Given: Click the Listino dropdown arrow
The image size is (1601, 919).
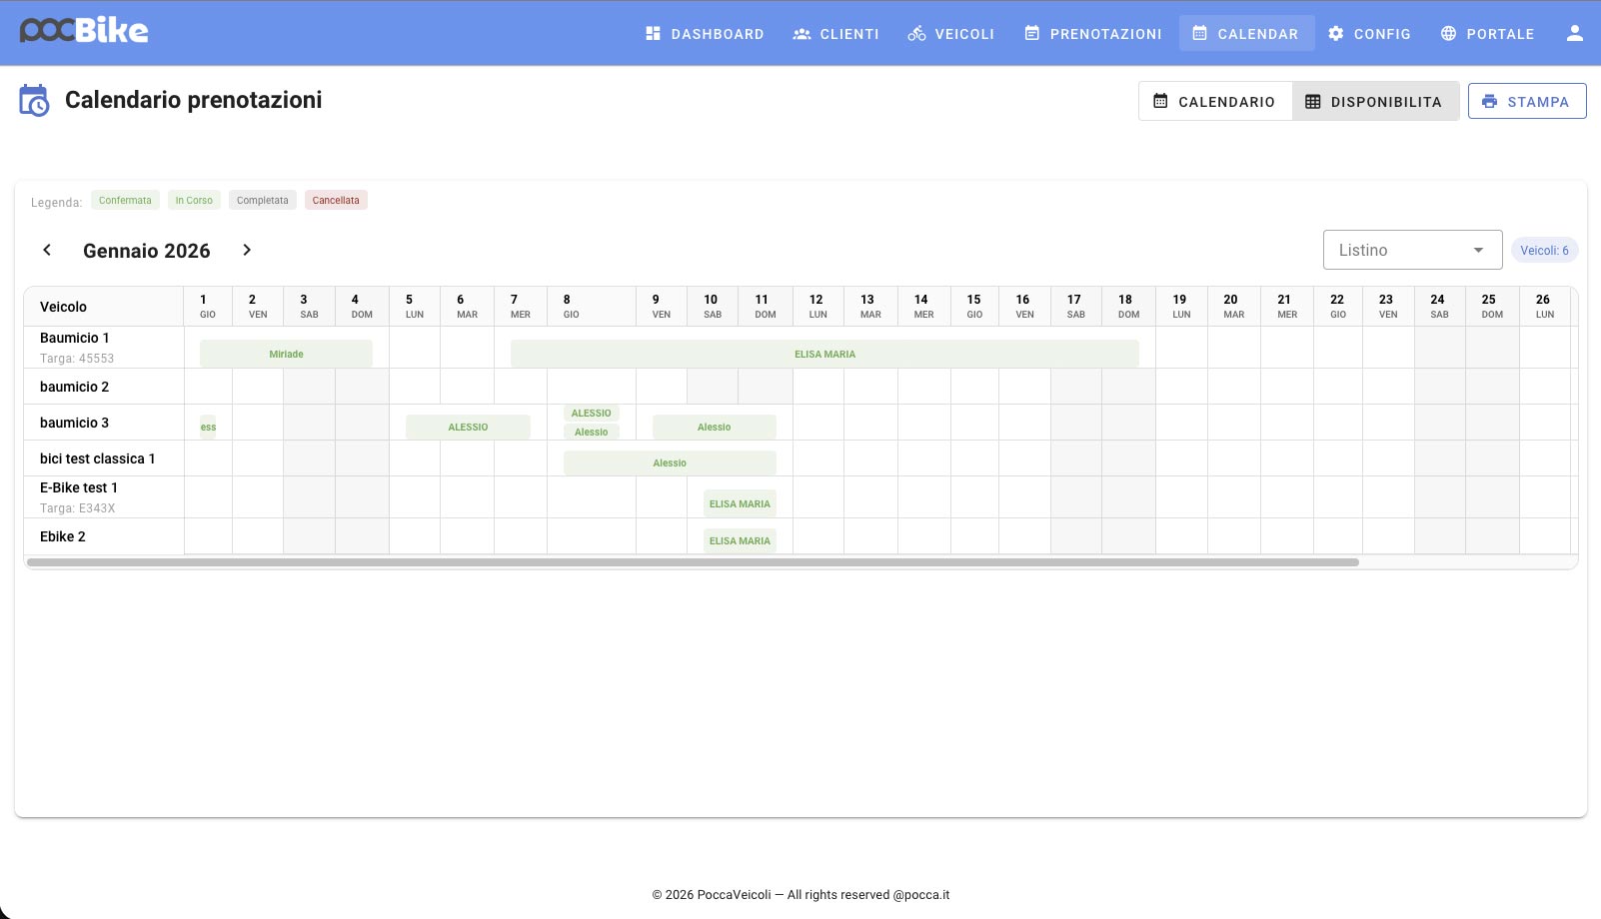Looking at the screenshot, I should tap(1478, 250).
